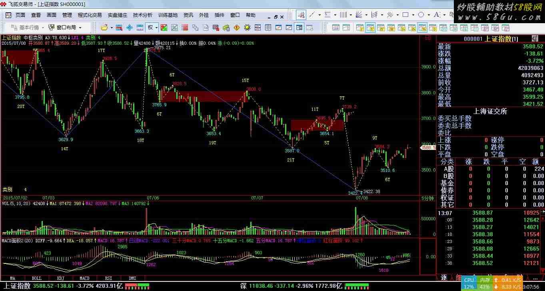
Task: Switch chart to 1-minute period icon
Action: (x=360, y=28)
